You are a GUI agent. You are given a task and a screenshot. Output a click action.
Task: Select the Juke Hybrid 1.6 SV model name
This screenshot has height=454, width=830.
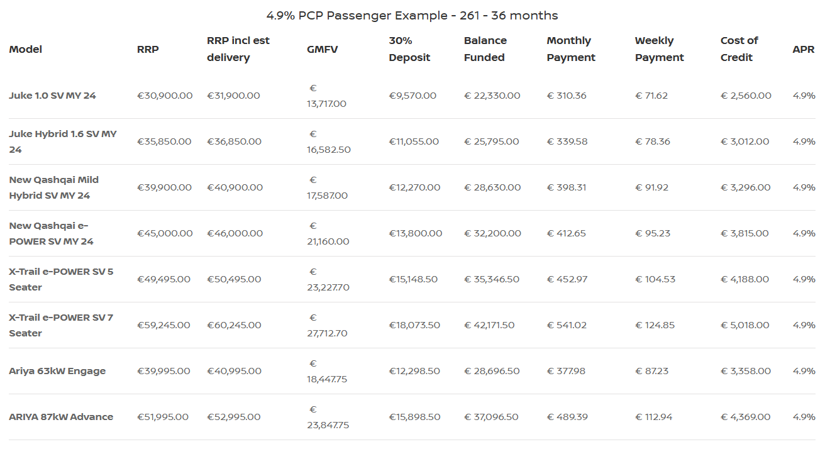[x=62, y=141]
